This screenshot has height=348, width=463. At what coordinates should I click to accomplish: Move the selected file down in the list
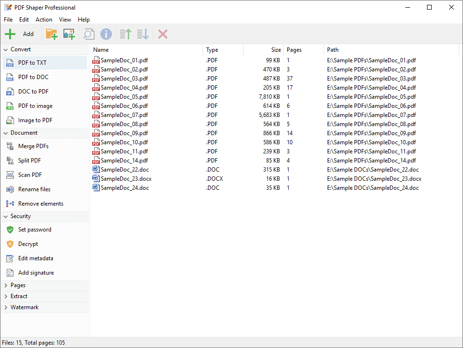click(x=143, y=34)
